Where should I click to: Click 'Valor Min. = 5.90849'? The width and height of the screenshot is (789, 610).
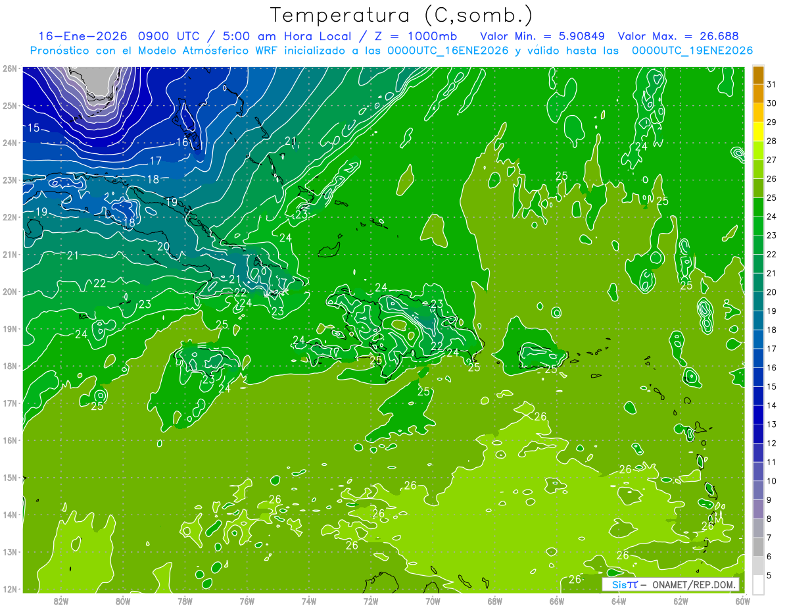[543, 36]
